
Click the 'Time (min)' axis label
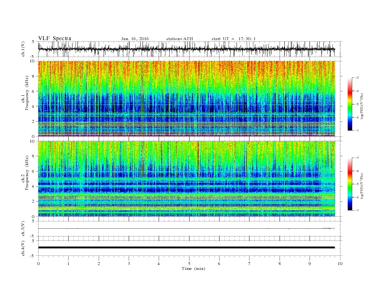click(x=193, y=268)
